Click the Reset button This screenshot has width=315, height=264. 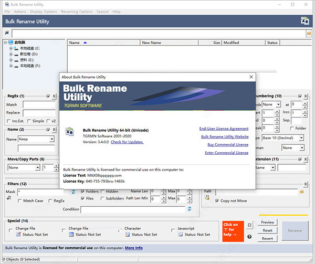tap(267, 230)
